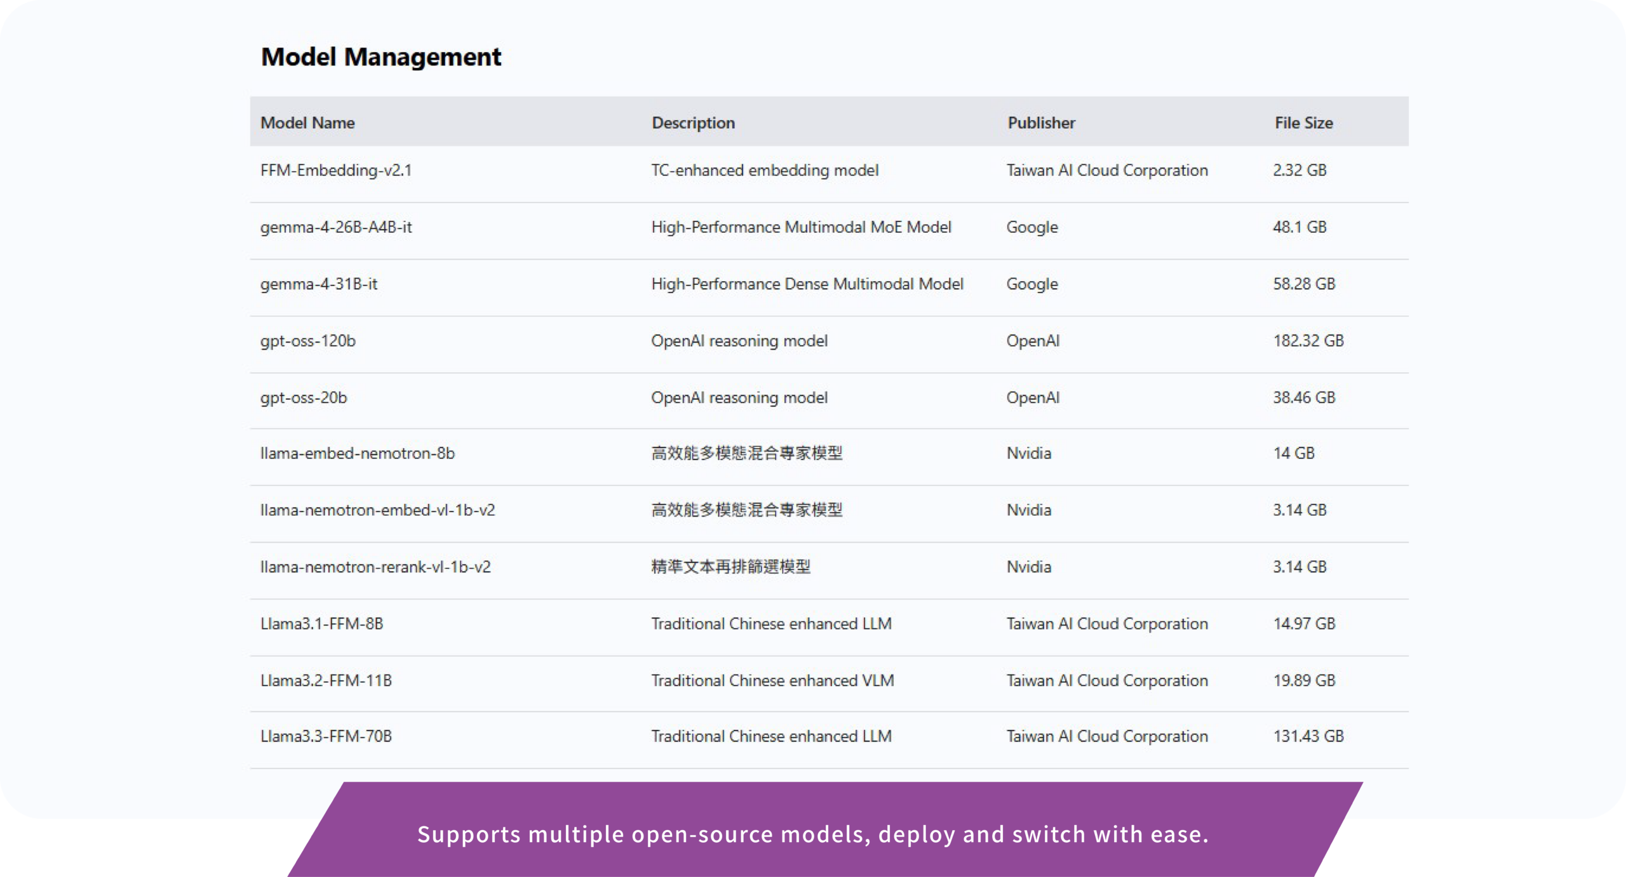Click High-Performance Multimodal MoE Model description
The width and height of the screenshot is (1626, 877).
pyautogui.click(x=801, y=227)
